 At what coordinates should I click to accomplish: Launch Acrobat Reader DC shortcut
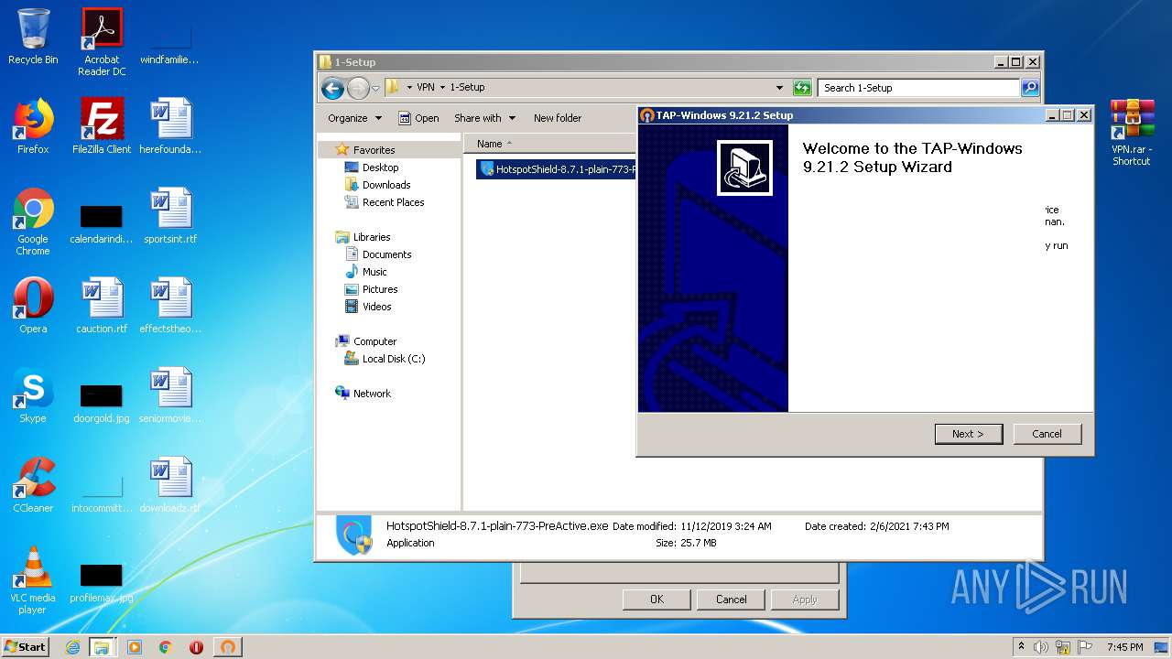102,42
